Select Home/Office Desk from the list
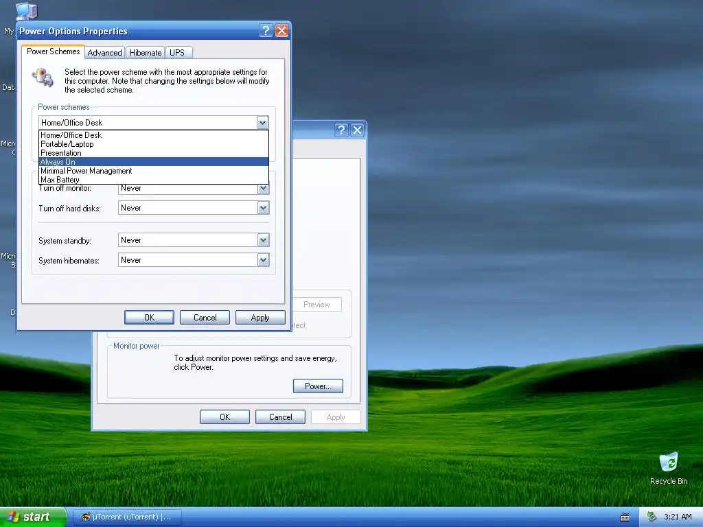 [154, 135]
